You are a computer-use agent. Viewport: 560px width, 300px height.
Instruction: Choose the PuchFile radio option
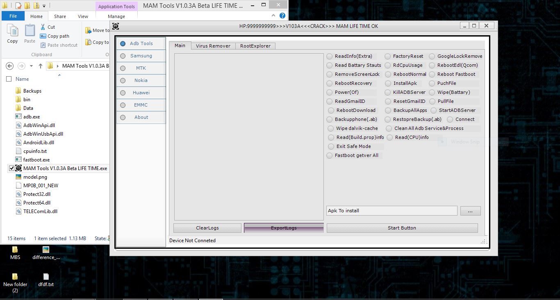coord(432,83)
